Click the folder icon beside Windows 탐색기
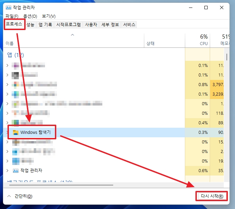Image resolution: width=235 pixels, height=209 pixels. 15,132
